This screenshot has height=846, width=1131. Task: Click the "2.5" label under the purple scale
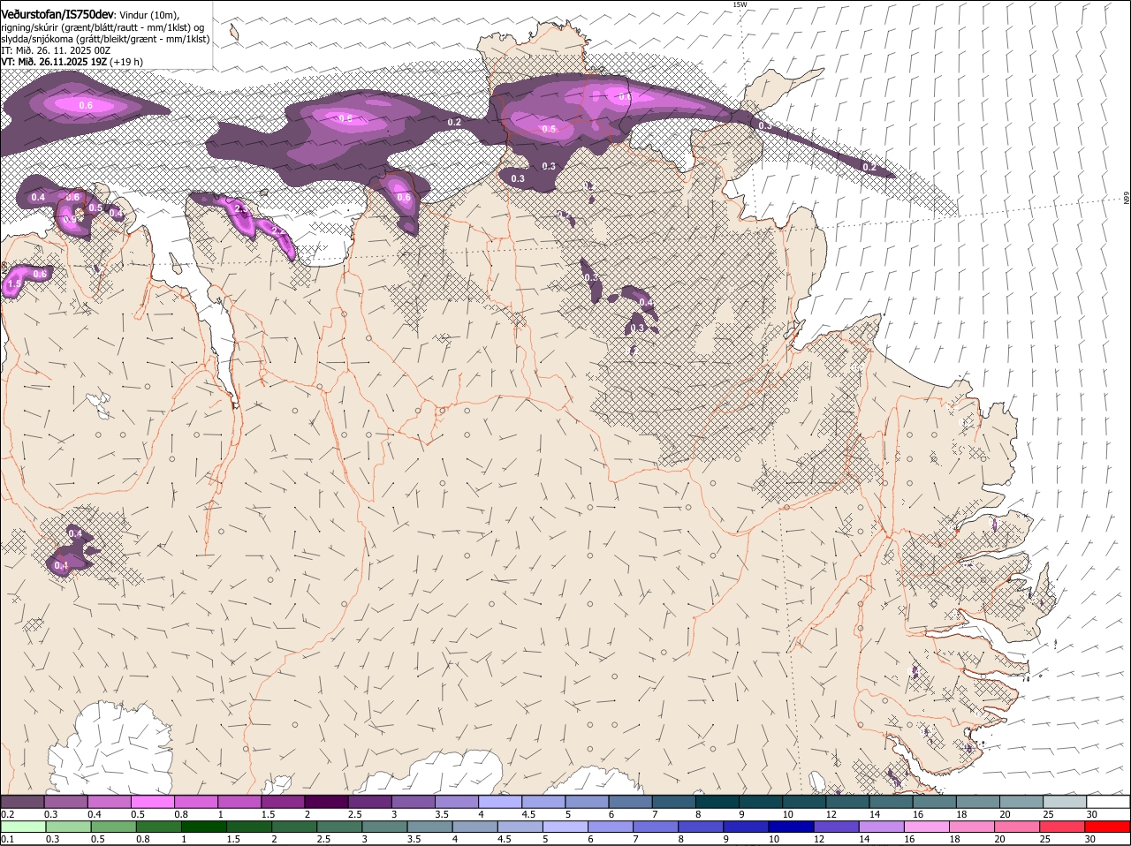point(355,813)
